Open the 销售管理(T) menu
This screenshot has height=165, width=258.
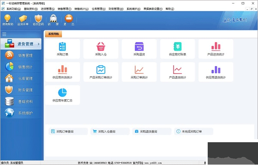[x=64, y=9]
